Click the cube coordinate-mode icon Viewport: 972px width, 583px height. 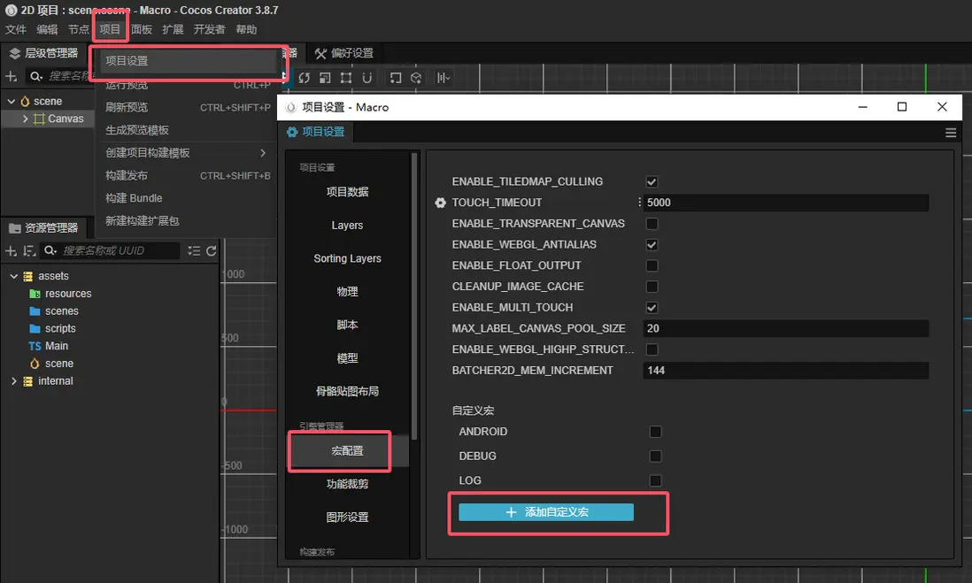click(416, 78)
